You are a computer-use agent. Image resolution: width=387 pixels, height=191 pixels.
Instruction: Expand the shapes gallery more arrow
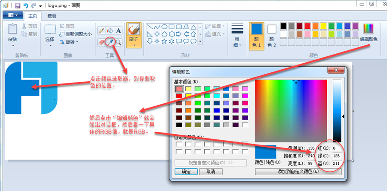point(200,41)
